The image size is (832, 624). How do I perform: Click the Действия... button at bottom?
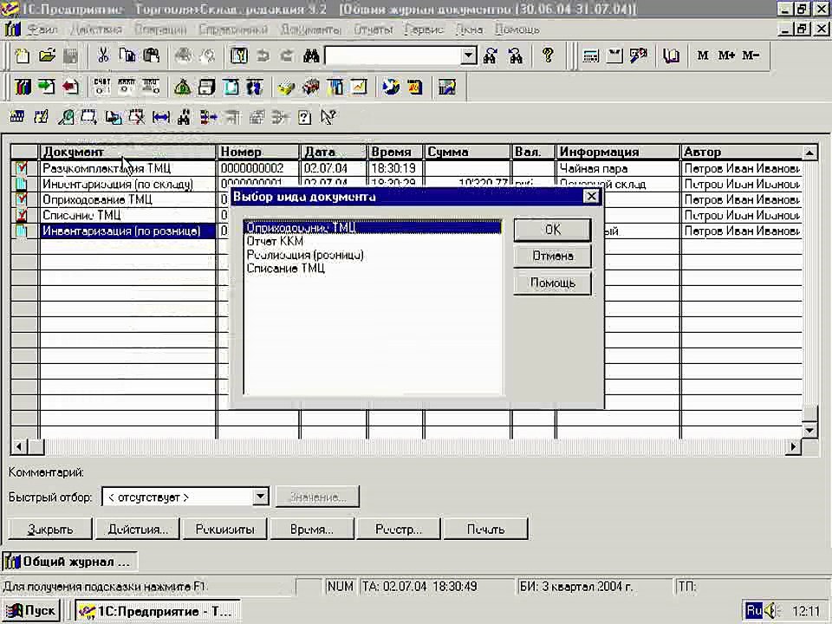138,529
